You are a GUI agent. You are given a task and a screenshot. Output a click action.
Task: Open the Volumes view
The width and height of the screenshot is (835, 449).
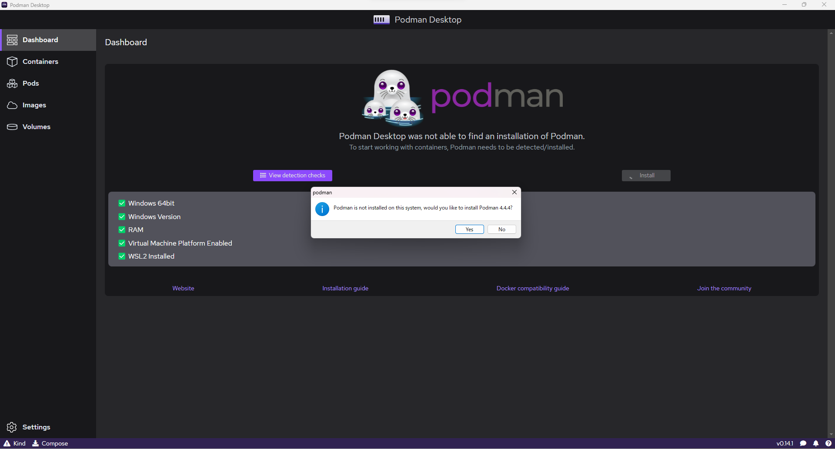point(37,126)
